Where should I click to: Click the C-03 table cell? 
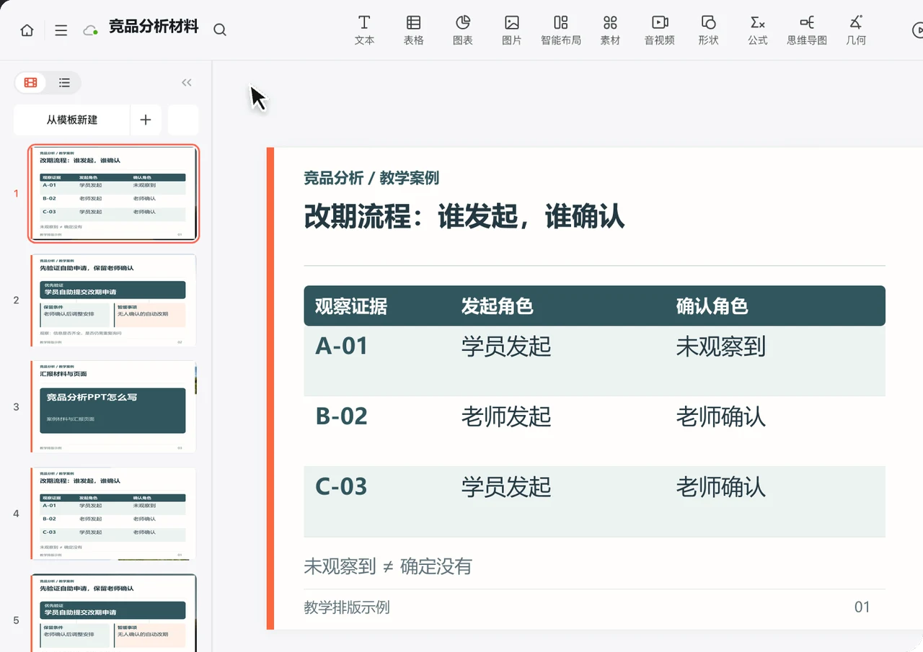[x=342, y=487]
